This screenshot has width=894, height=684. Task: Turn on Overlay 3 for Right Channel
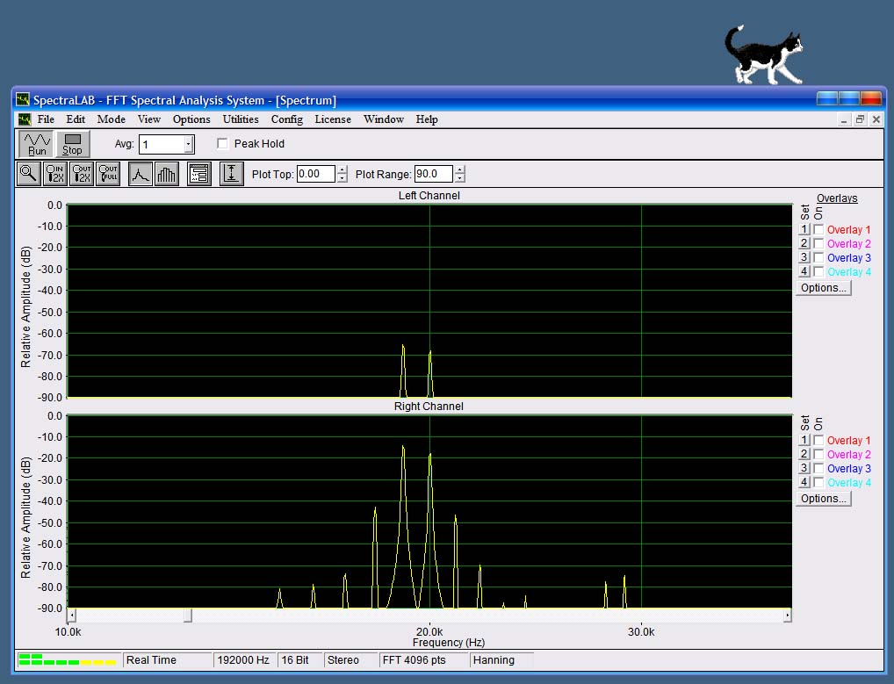click(818, 469)
